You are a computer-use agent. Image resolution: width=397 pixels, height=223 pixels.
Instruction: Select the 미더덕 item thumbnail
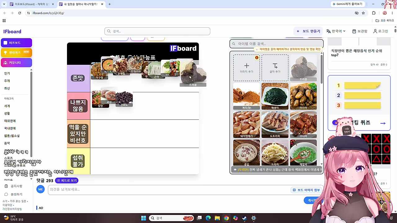(303, 96)
